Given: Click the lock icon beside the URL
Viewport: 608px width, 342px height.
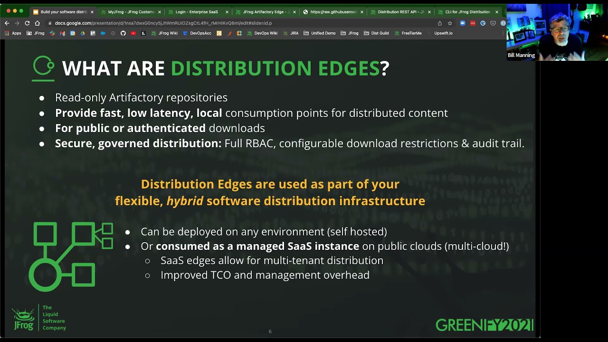Looking at the screenshot, I should 50,23.
